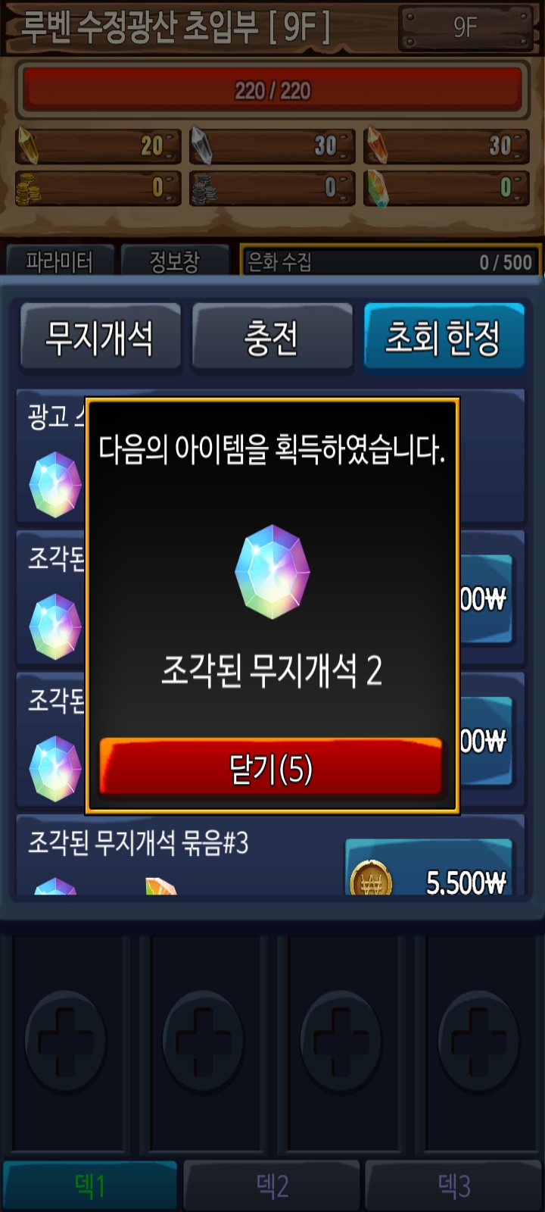Open the 정보창 tab
Viewport: 545px width, 1212px height.
175,261
